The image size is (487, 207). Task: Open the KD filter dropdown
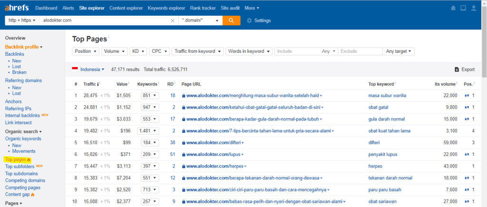tap(138, 51)
